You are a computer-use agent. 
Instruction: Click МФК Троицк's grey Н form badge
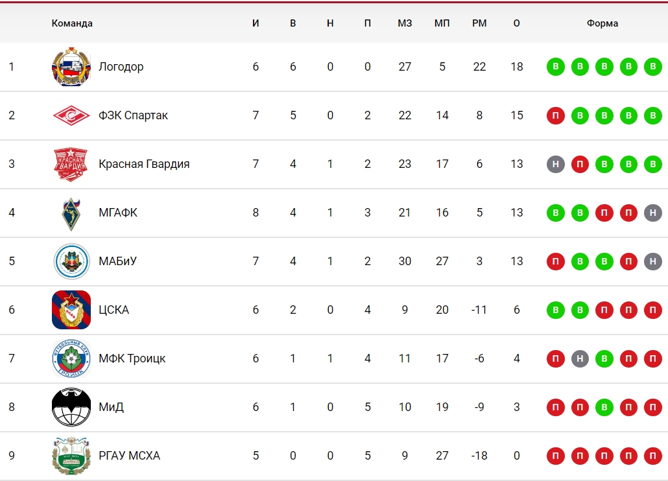click(580, 359)
